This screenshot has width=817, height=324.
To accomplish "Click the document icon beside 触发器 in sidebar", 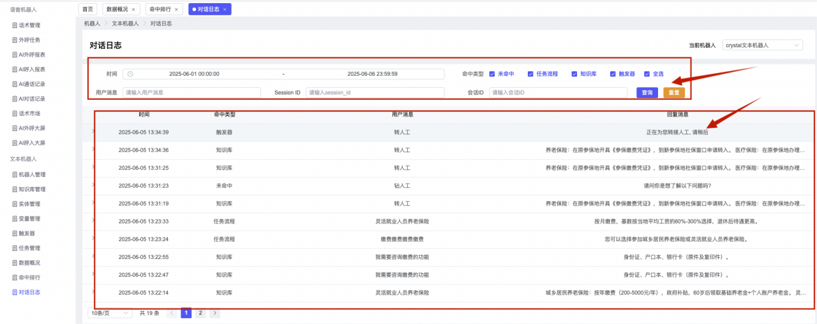I will (15, 234).
